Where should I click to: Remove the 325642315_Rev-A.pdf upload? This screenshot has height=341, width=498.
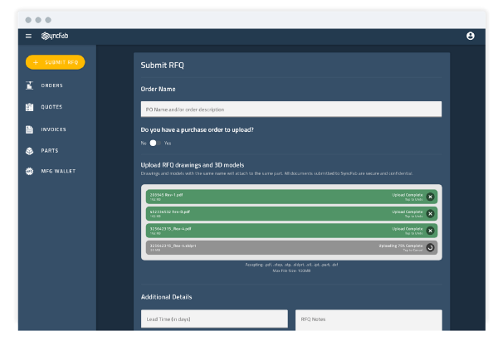pos(430,231)
